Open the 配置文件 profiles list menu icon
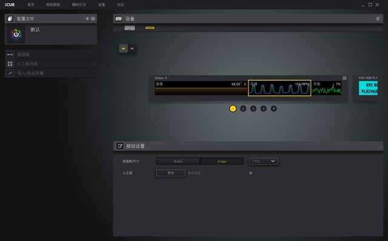 [x=93, y=19]
